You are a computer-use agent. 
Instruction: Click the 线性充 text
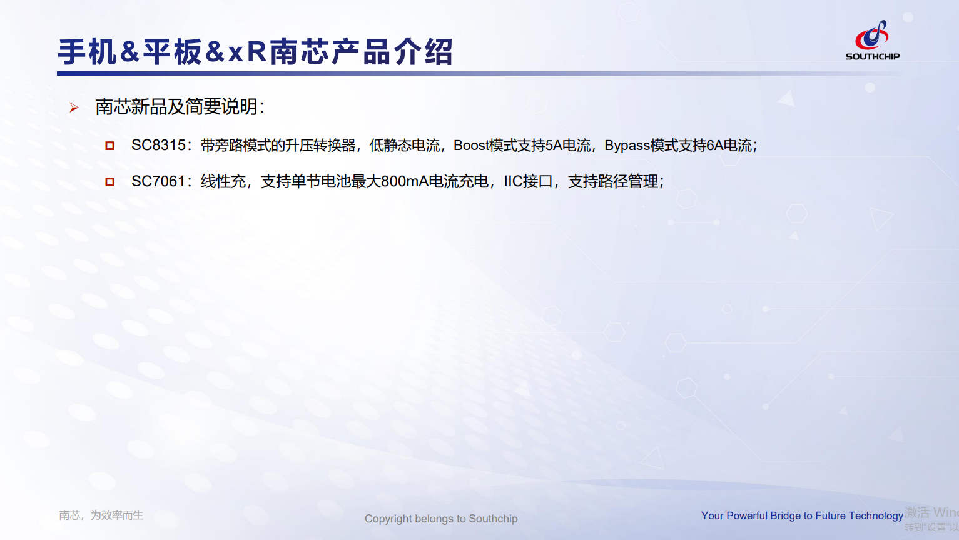pos(223,182)
